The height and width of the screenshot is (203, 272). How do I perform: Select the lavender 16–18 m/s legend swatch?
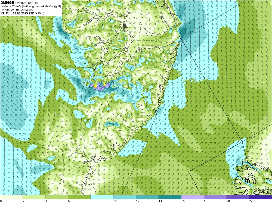click(x=193, y=197)
